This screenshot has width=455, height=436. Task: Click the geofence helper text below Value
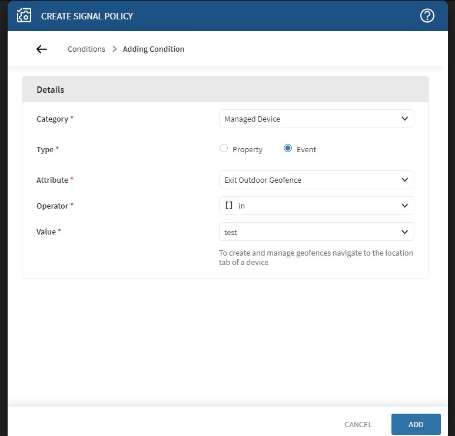[x=315, y=257]
